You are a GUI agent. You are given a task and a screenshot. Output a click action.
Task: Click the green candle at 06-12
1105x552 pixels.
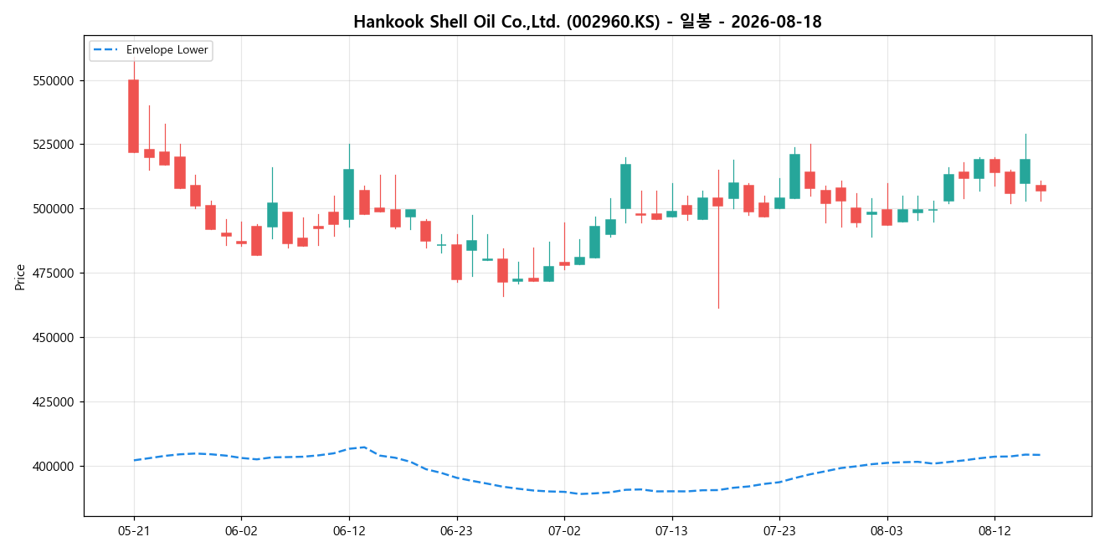(x=349, y=194)
